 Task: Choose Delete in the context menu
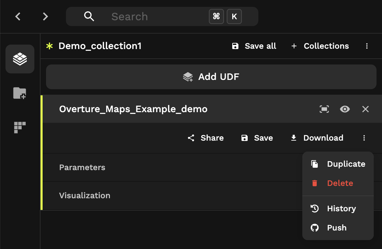pyautogui.click(x=338, y=183)
